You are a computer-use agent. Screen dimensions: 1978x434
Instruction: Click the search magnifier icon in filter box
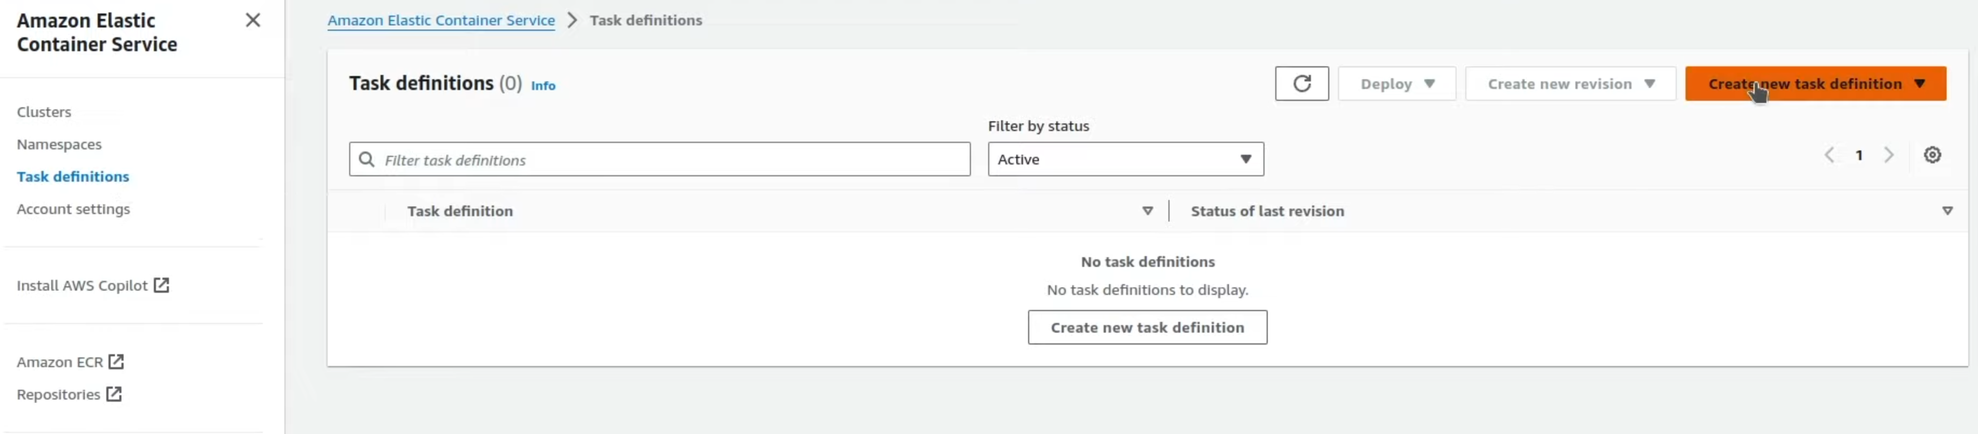367,160
